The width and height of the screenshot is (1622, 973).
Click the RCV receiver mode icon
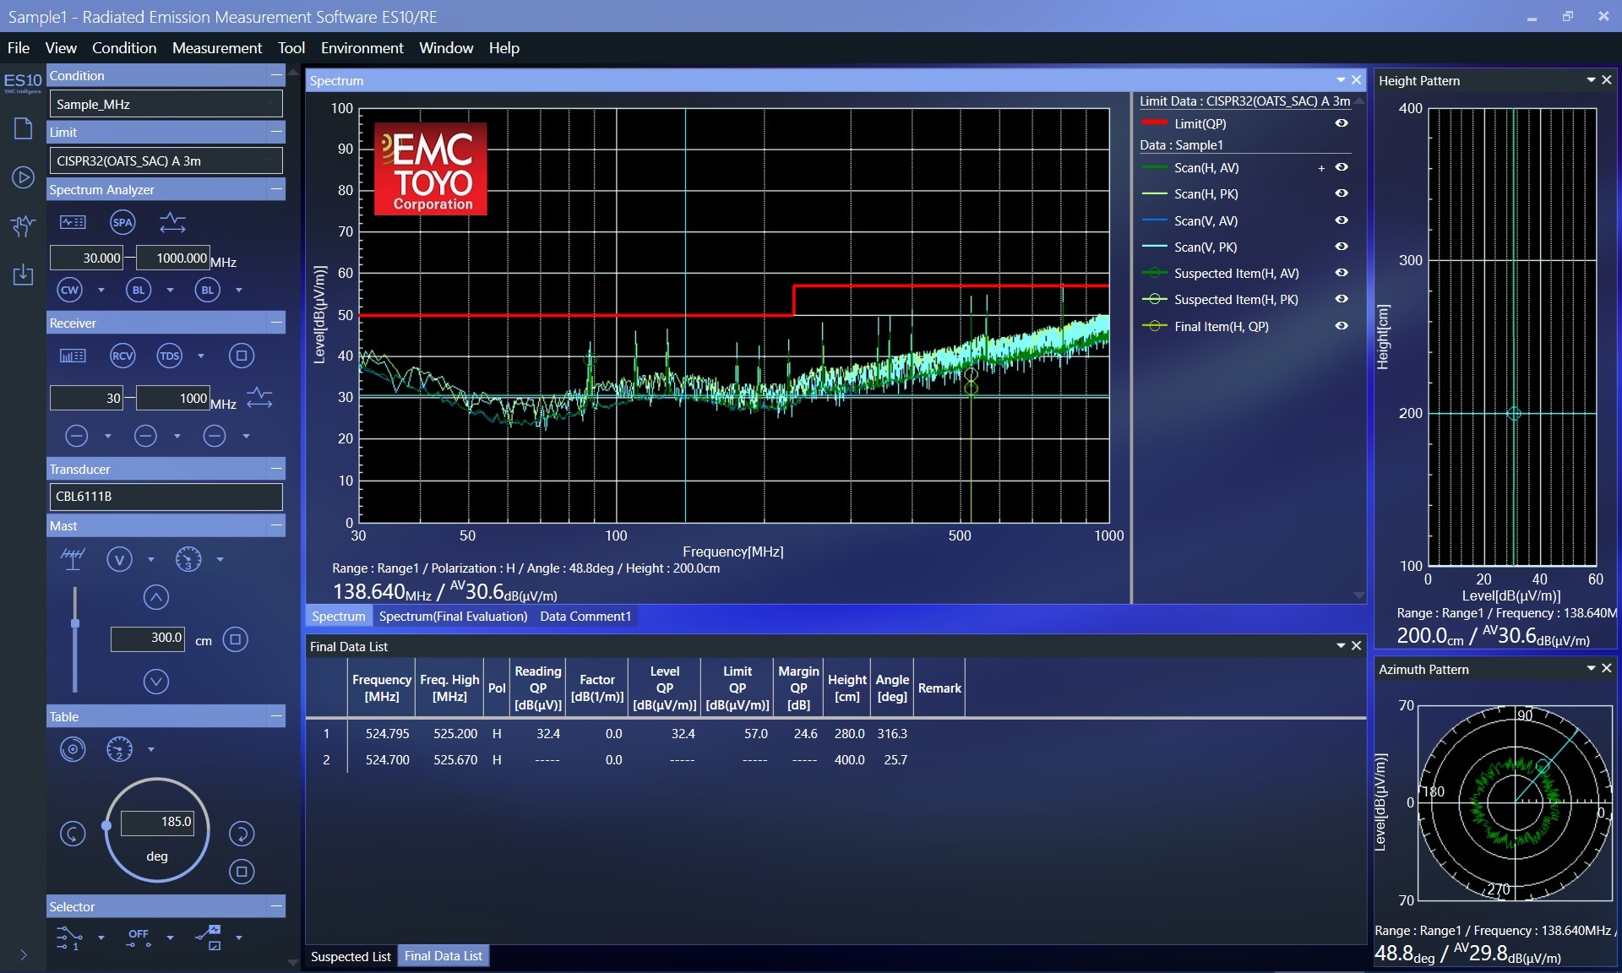click(x=122, y=356)
